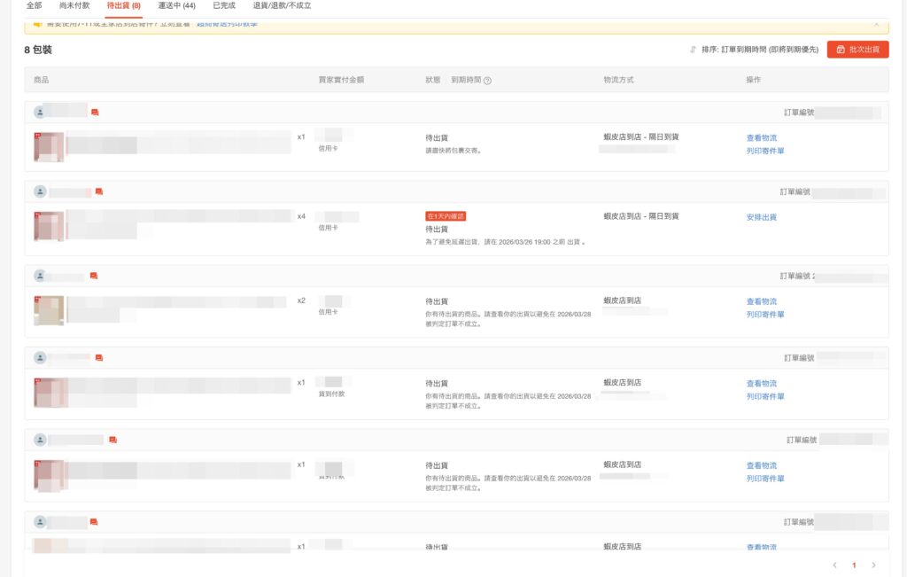Click 批次出貨 button
The image size is (907, 577).
pyautogui.click(x=857, y=50)
